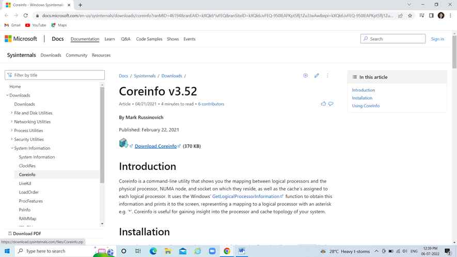
Task: Select Home in the sidebar tree
Action: [15, 87]
